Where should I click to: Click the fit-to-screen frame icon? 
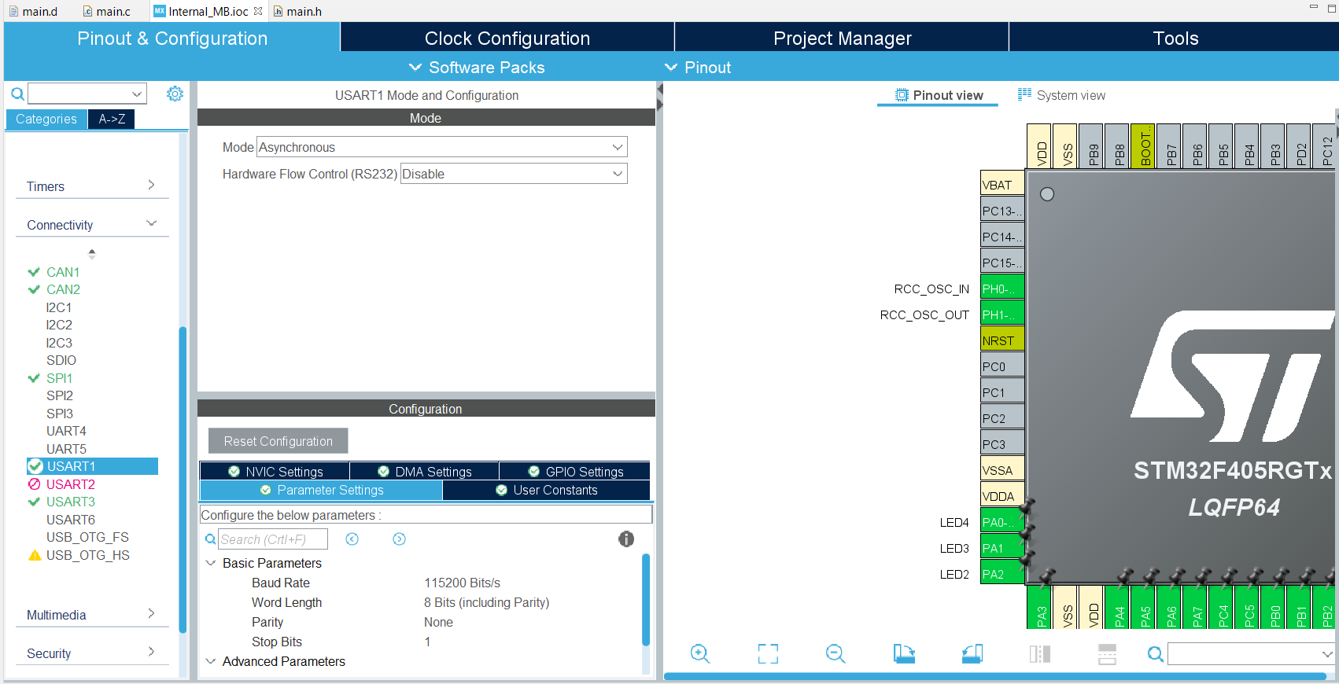[x=768, y=653]
